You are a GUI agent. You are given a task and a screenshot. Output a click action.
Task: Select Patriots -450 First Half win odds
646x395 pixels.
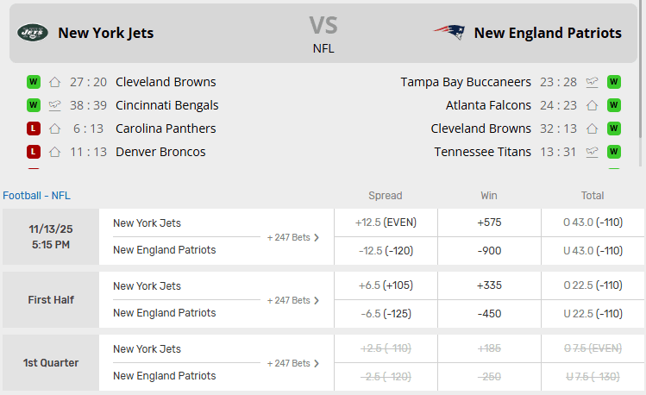tap(489, 314)
